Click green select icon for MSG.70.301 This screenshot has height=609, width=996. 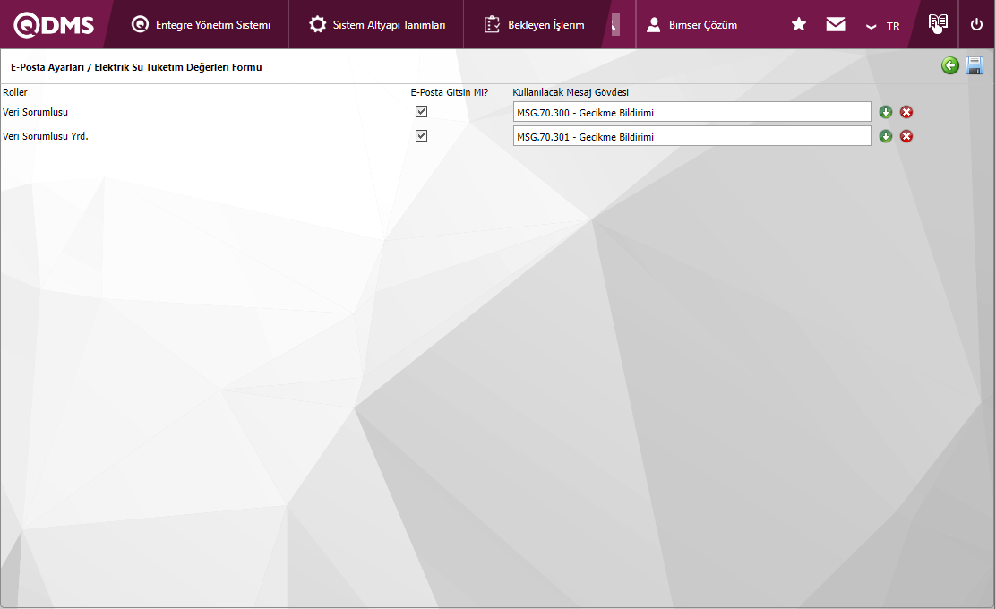886,136
